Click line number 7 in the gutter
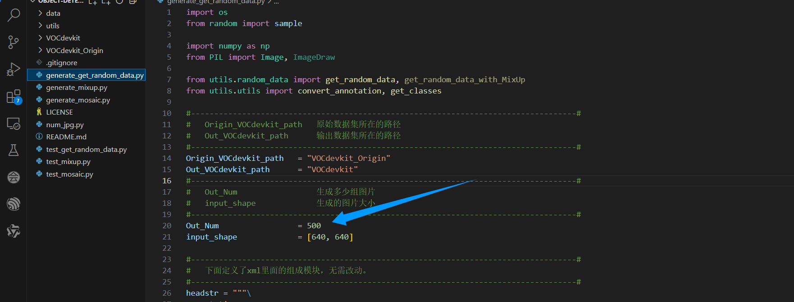Image resolution: width=794 pixels, height=302 pixels. coord(169,80)
